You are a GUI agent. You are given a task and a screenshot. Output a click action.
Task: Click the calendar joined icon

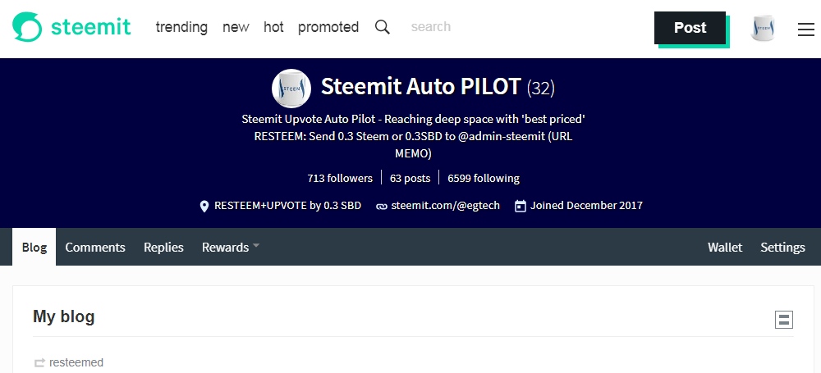(x=520, y=206)
